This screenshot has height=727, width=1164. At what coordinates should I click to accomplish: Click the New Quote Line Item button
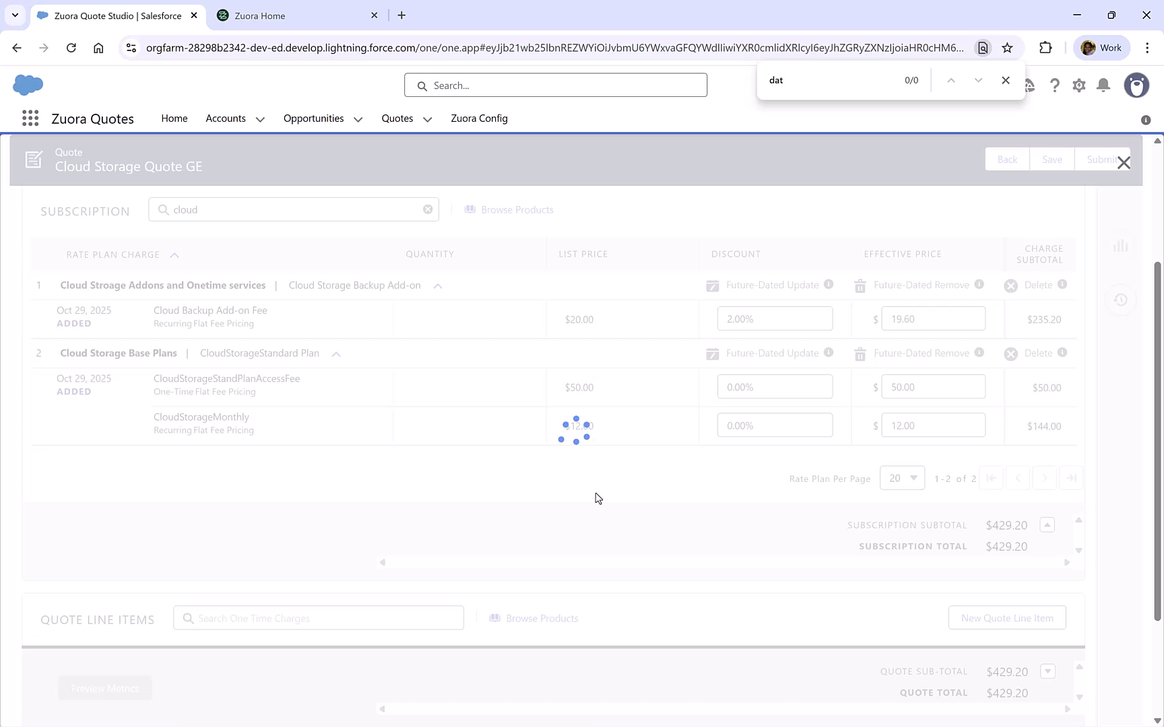[1006, 617]
